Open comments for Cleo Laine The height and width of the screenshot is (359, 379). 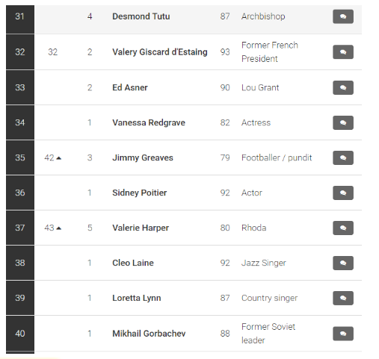pos(343,263)
